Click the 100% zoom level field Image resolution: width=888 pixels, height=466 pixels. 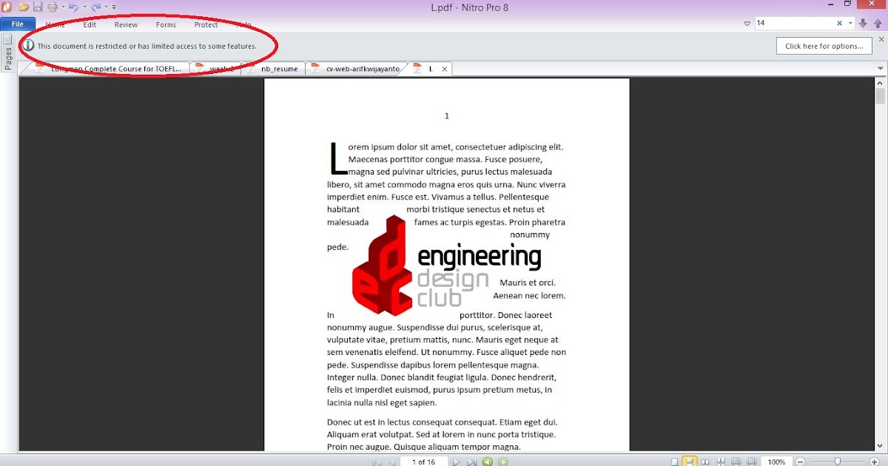(x=776, y=462)
